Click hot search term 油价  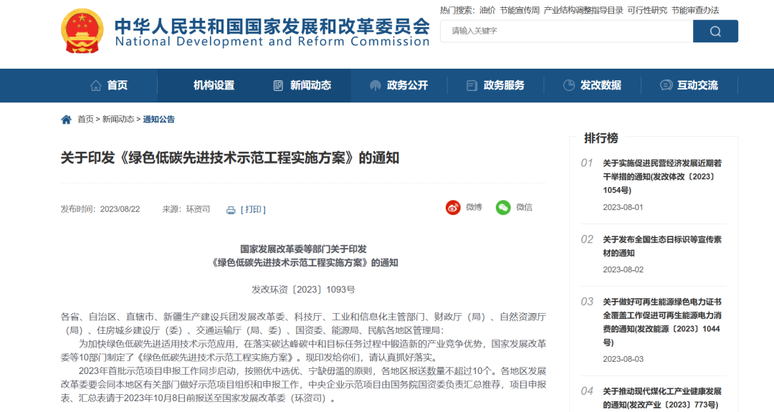coord(487,10)
